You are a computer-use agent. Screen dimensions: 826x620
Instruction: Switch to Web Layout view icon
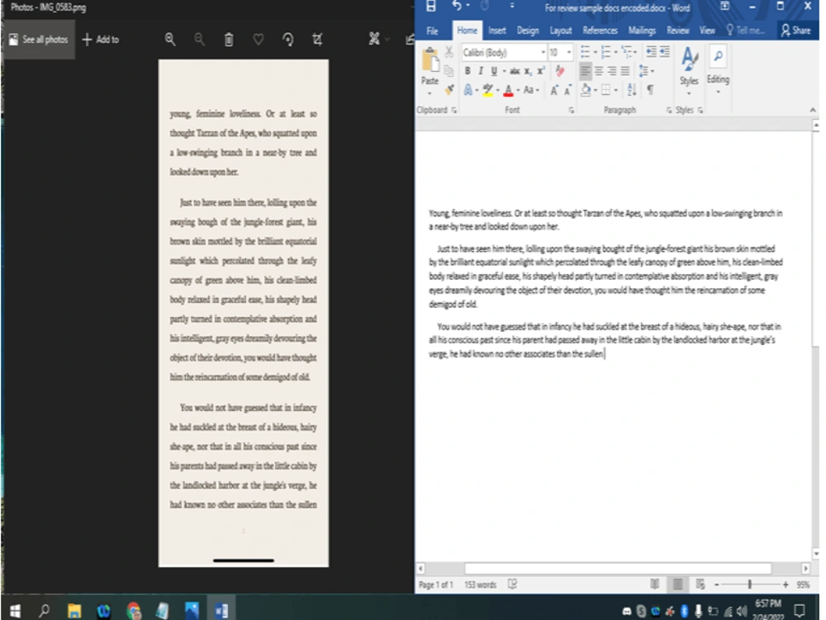(700, 585)
